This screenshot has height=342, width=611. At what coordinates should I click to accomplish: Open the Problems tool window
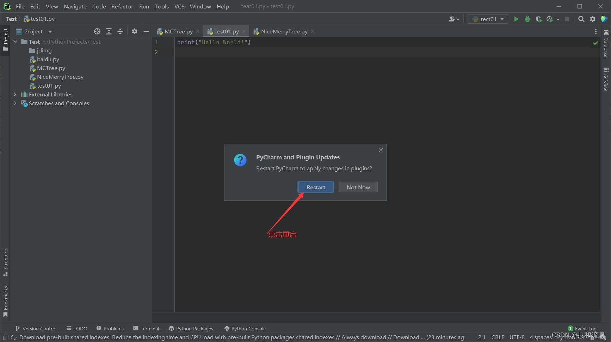coord(110,328)
